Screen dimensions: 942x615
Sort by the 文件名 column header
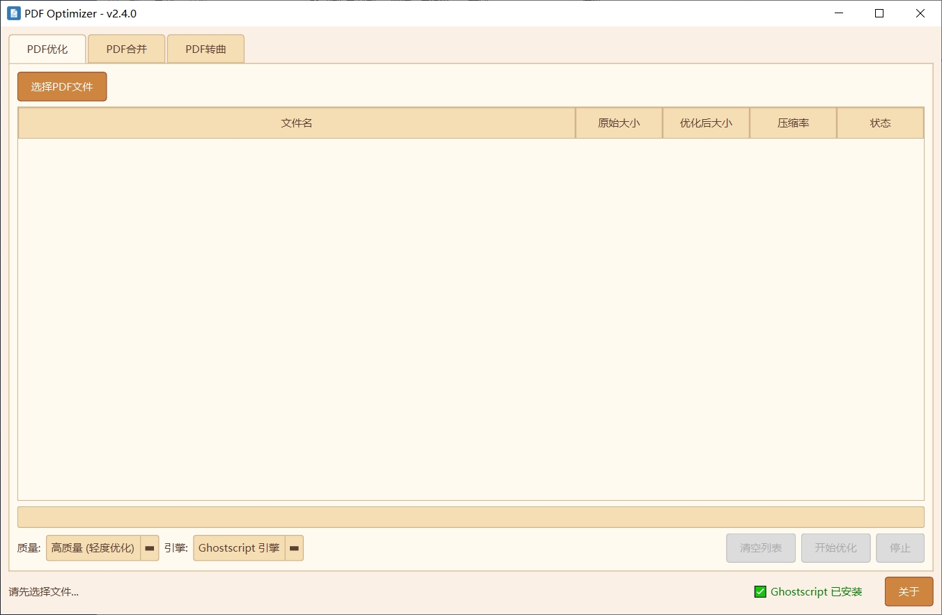point(297,123)
